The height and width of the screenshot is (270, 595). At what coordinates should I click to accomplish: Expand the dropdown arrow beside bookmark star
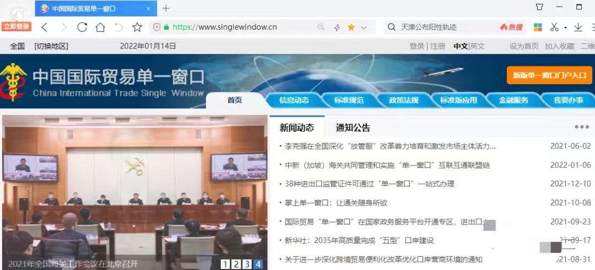pyautogui.click(x=364, y=27)
